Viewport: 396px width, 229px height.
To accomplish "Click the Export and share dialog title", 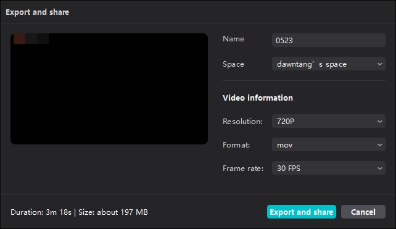I will click(38, 12).
